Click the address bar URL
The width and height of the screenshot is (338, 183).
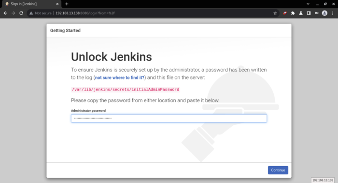[85, 13]
